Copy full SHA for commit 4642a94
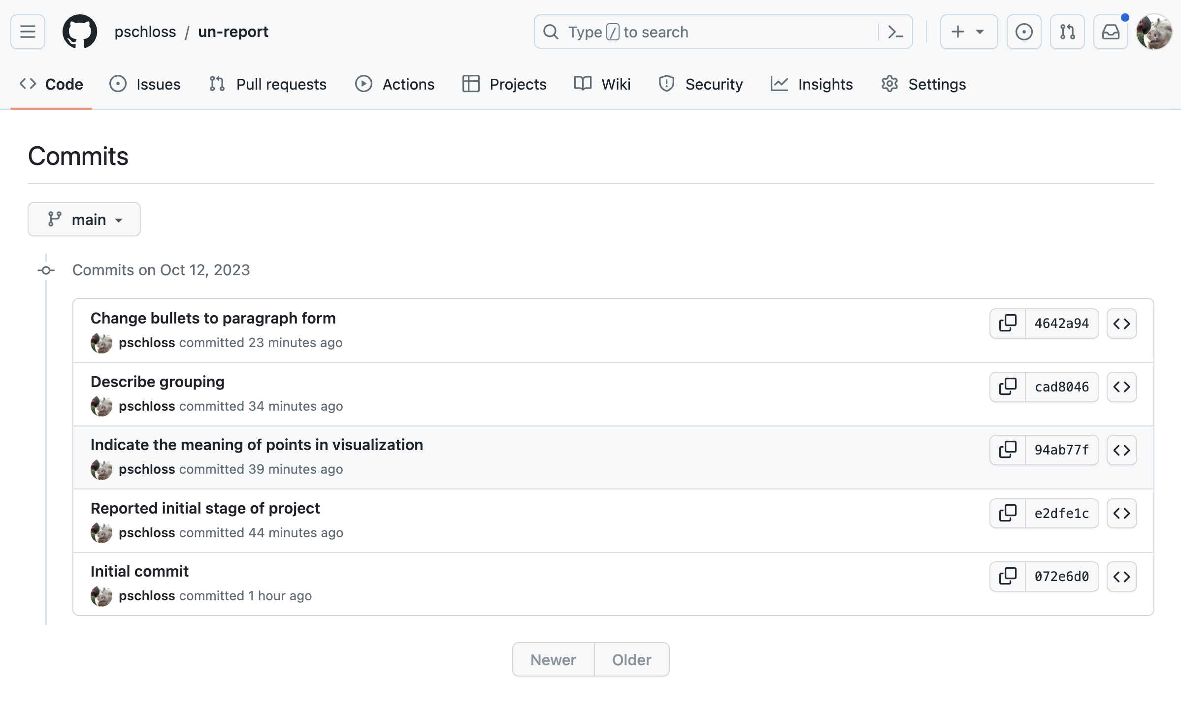 pyautogui.click(x=1008, y=324)
